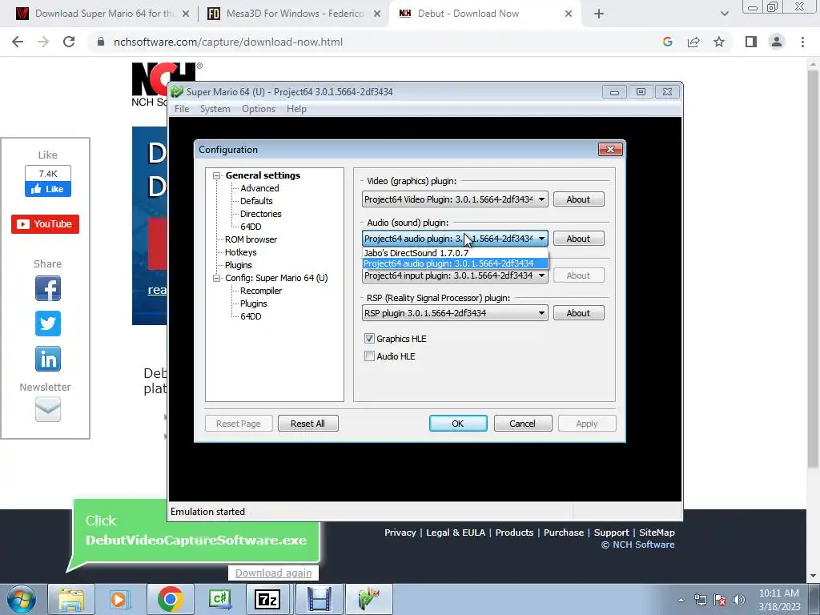Click the Facebook Like button
The image size is (820, 615).
[x=47, y=189]
